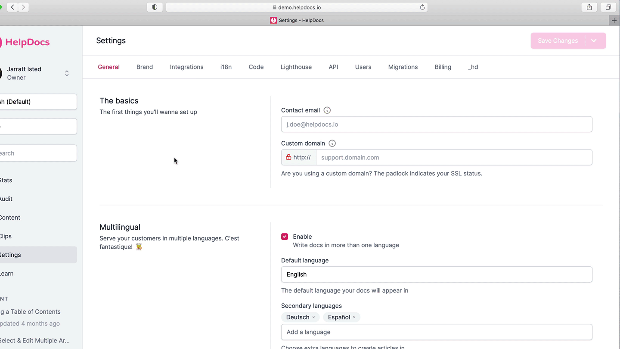This screenshot has height=349, width=620.
Task: Focus the Contact email field
Action: (x=437, y=124)
